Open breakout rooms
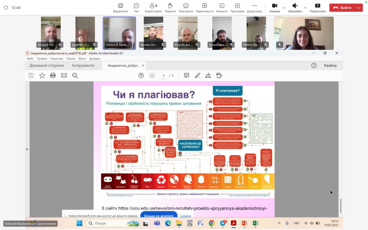The width and height of the screenshot is (368, 230). (x=222, y=8)
